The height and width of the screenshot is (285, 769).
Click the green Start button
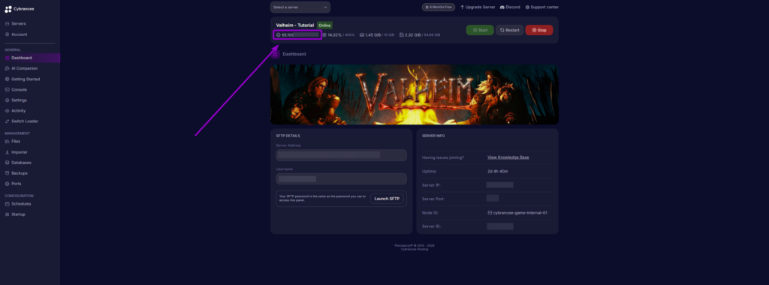(480, 30)
